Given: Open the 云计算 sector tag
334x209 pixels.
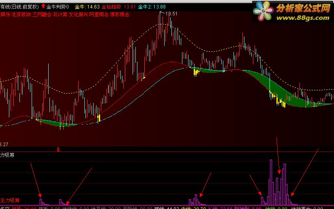Looking at the screenshot, I should pos(60,15).
